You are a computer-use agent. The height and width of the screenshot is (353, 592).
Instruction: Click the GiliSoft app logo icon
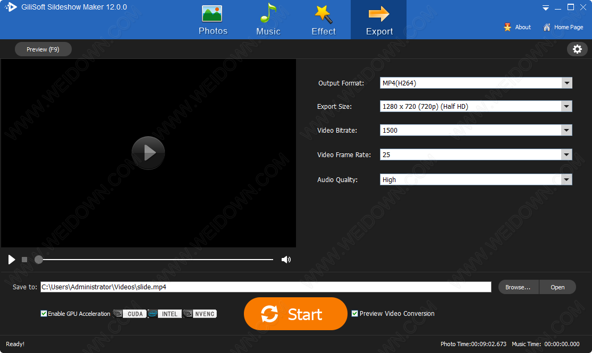(11, 7)
